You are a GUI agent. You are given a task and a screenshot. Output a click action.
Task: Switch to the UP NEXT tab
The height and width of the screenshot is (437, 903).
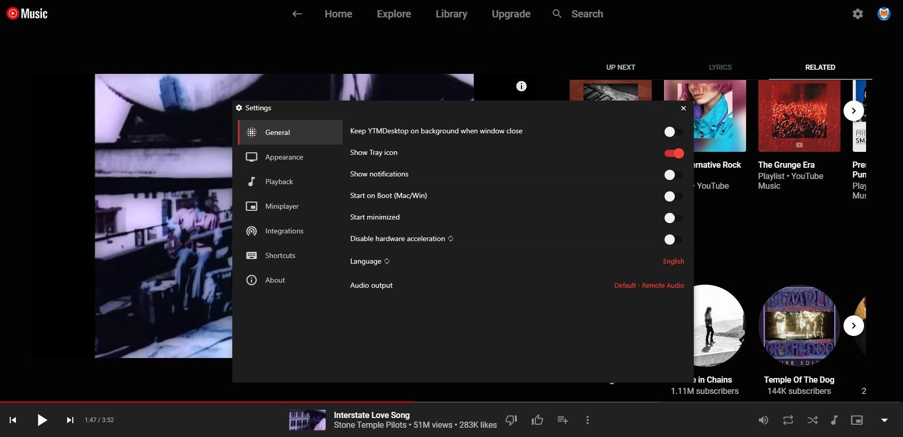tap(620, 67)
